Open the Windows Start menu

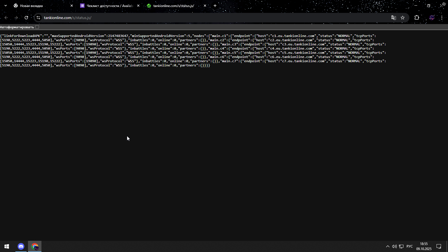[x=7, y=246]
